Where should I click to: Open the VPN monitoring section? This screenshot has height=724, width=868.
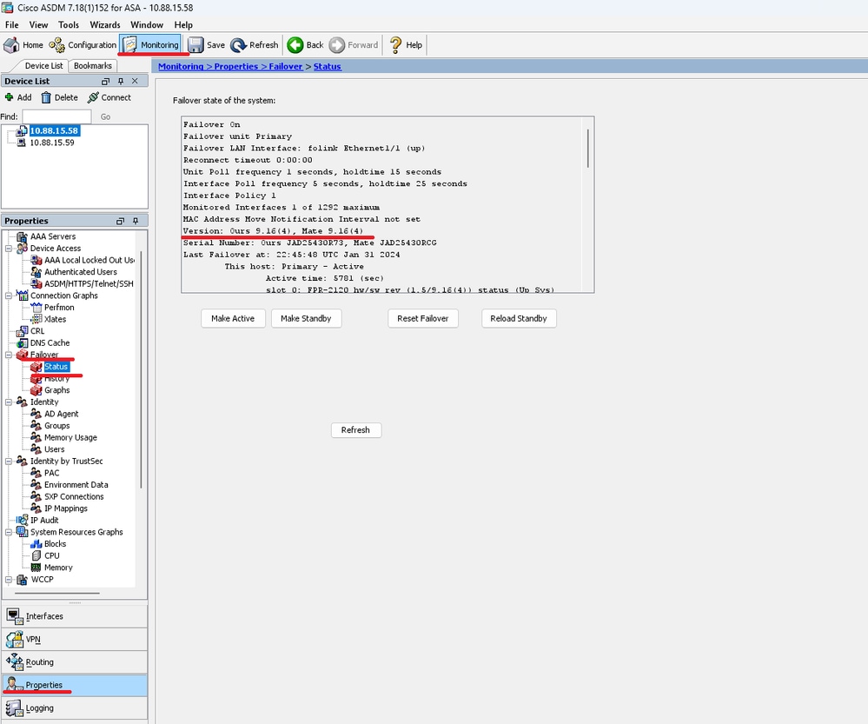75,639
